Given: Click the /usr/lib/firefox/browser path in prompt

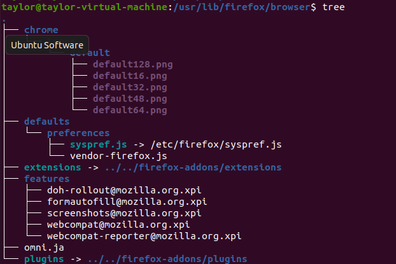Looking at the screenshot, I should coord(242,7).
